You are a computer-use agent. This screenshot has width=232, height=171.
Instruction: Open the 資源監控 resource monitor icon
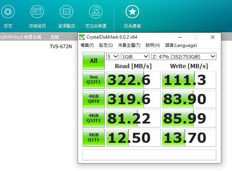pyautogui.click(x=66, y=12)
